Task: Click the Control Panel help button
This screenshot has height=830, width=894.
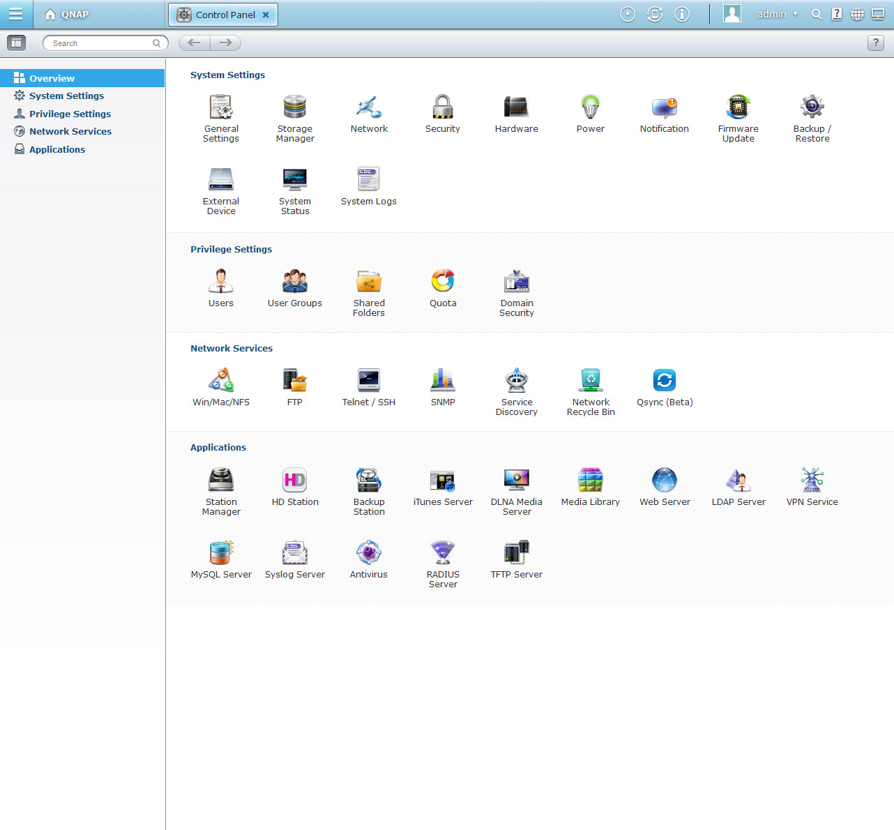Action: 876,43
